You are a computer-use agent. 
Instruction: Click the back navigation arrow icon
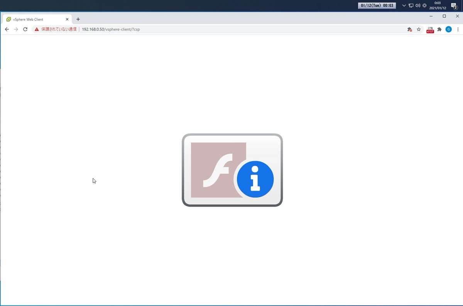[x=7, y=29]
